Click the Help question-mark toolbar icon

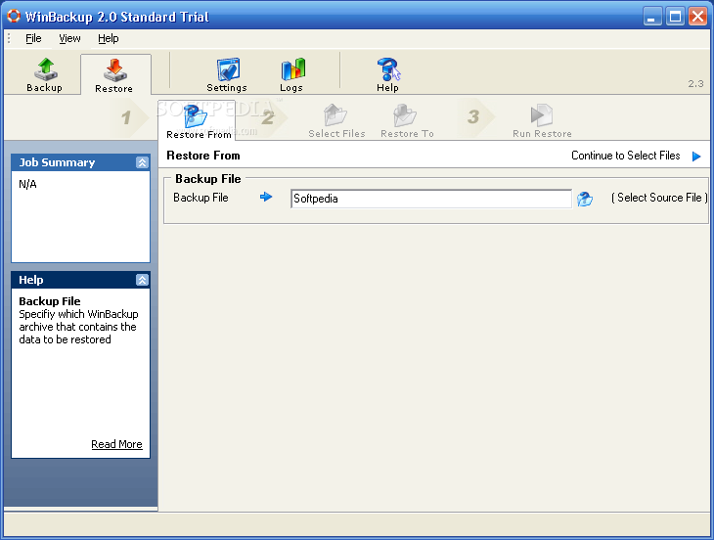click(388, 69)
